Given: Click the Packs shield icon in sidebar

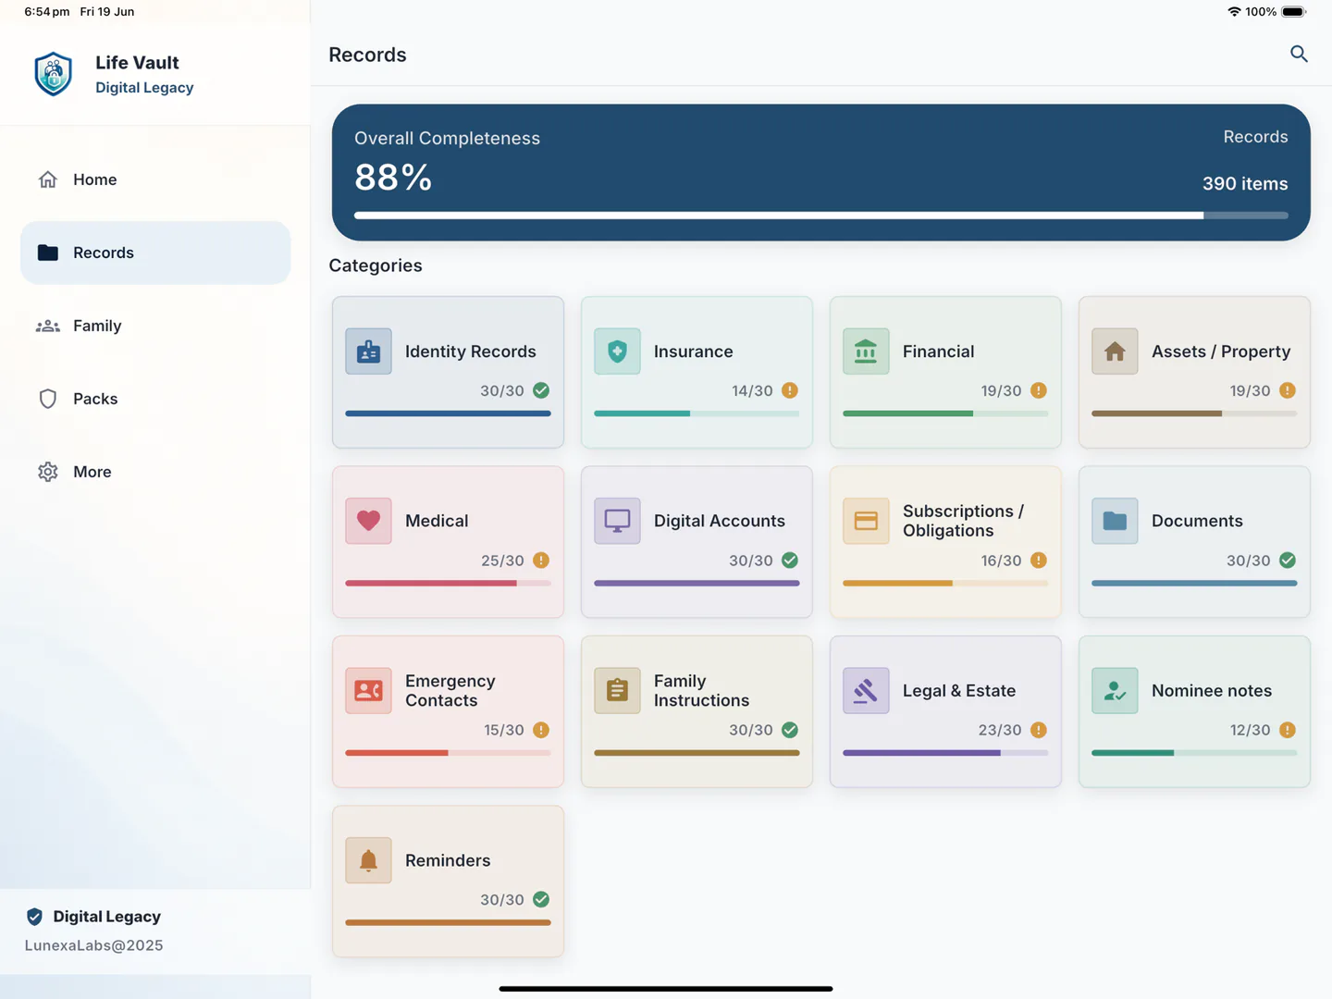Looking at the screenshot, I should [x=48, y=399].
